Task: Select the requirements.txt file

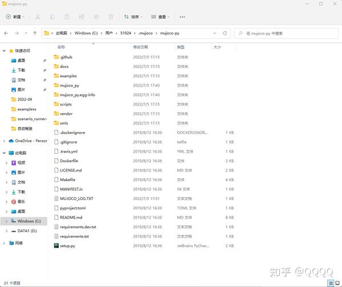Action: pos(74,236)
